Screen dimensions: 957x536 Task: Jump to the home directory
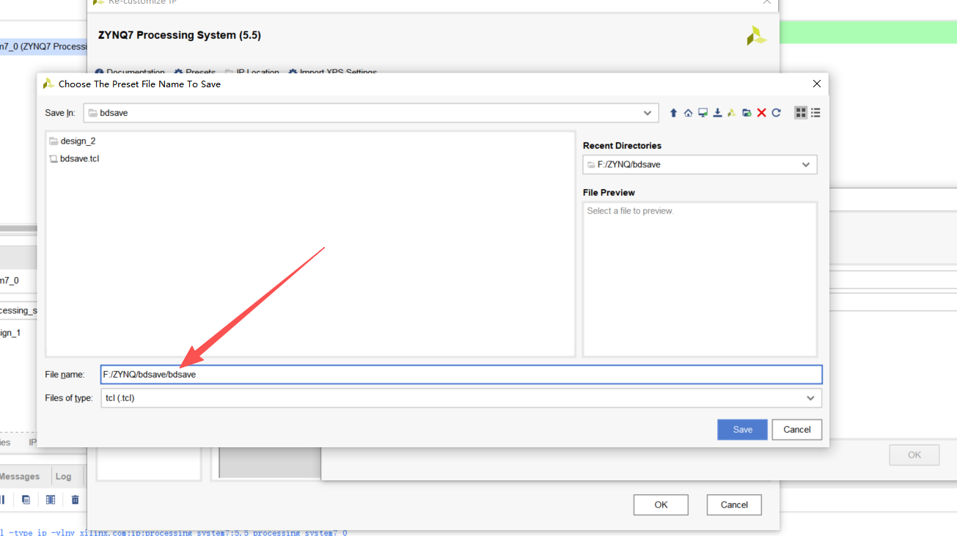pyautogui.click(x=688, y=113)
